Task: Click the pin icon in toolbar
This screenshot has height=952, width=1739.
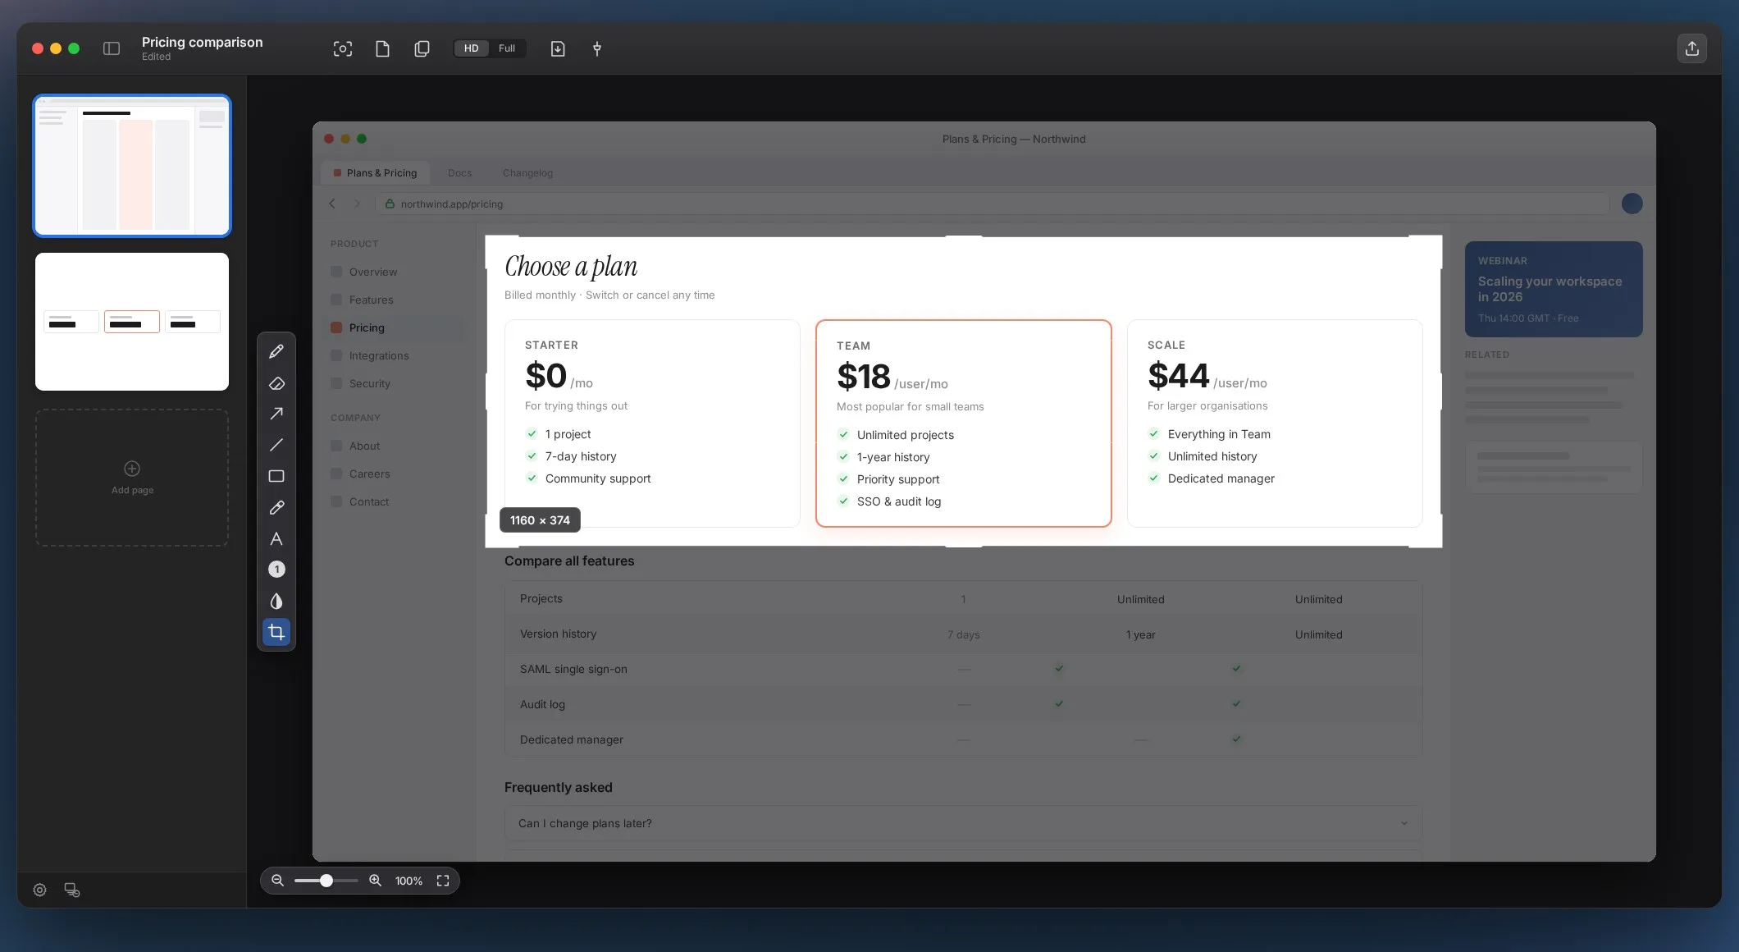Action: point(597,48)
